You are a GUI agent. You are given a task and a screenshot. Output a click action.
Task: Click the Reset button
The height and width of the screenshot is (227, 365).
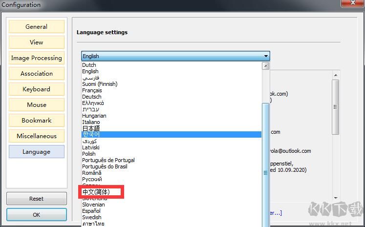(x=37, y=199)
